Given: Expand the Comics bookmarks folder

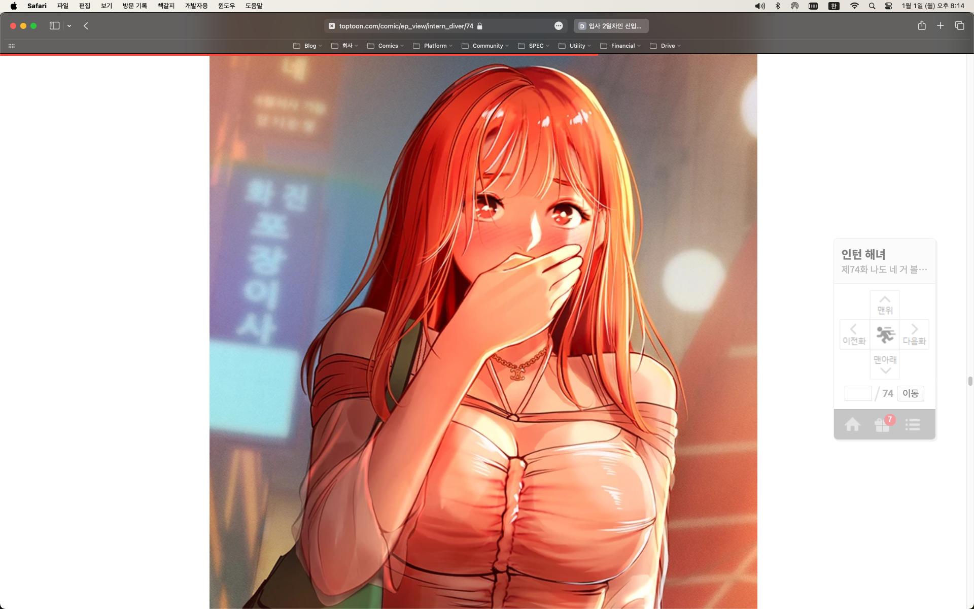Looking at the screenshot, I should (x=386, y=46).
